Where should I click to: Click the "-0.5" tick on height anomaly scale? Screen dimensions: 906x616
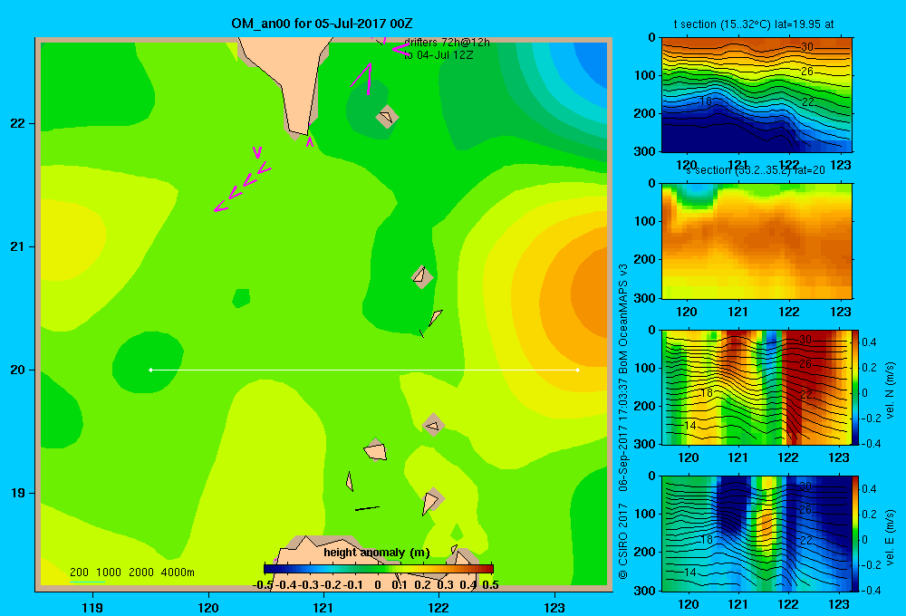pyautogui.click(x=264, y=585)
